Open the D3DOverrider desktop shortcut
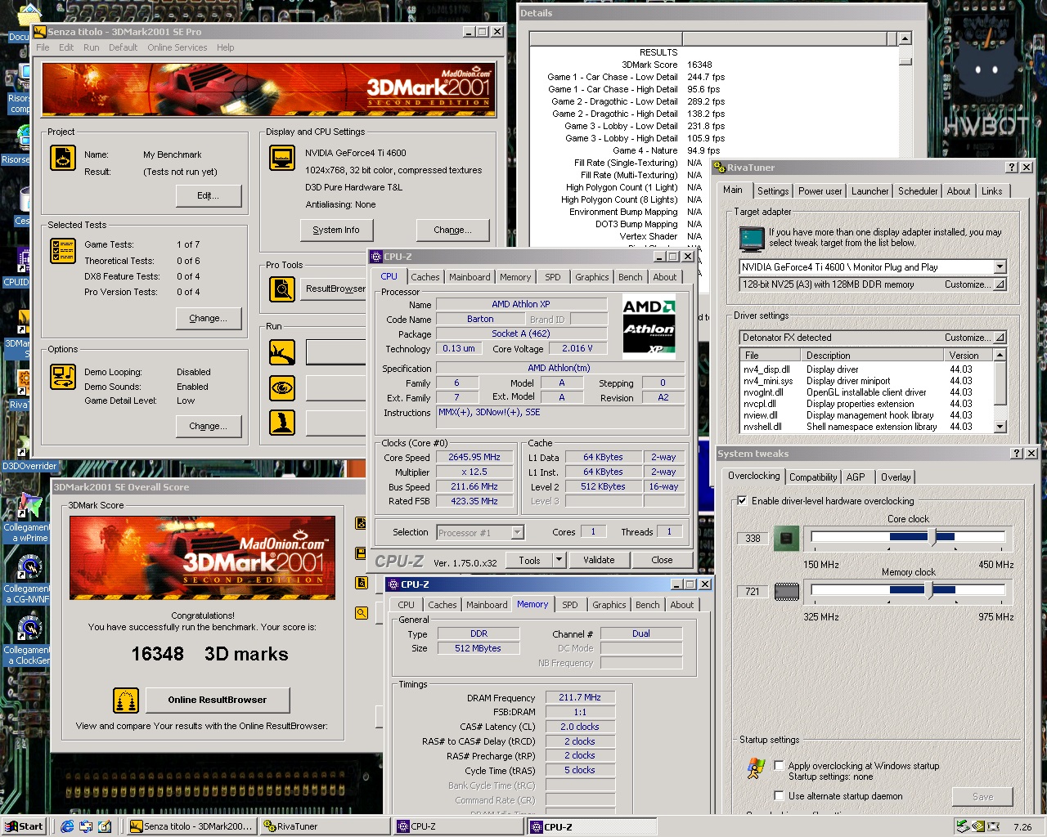The image size is (1047, 837). [29, 466]
